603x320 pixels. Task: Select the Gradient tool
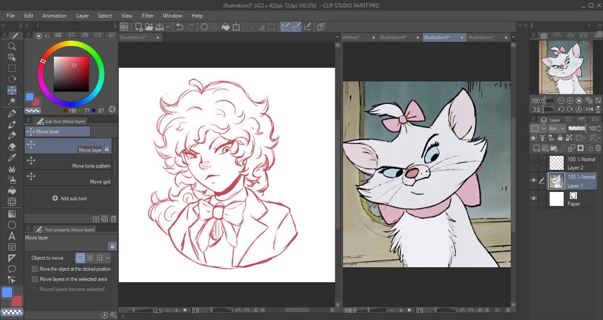tap(12, 214)
